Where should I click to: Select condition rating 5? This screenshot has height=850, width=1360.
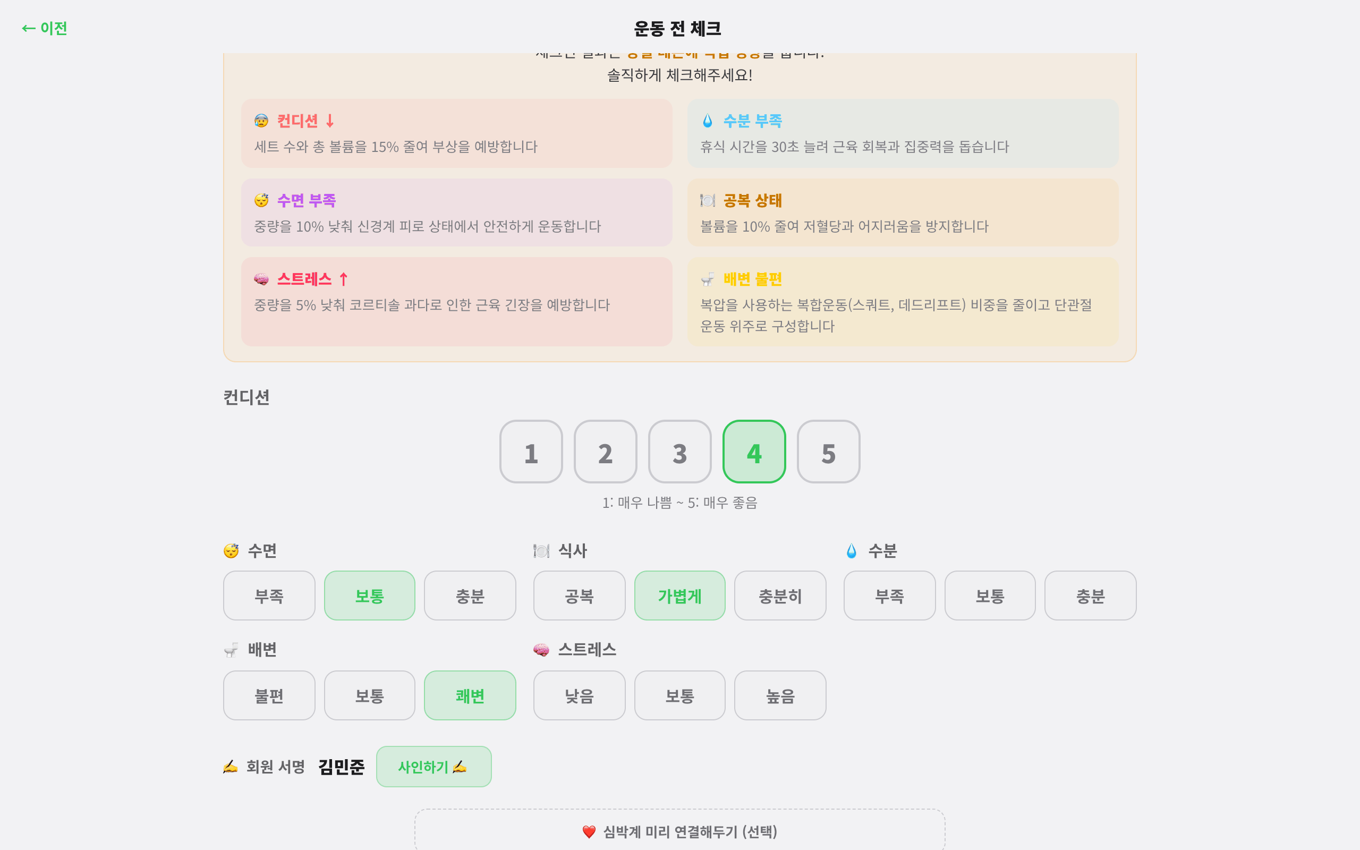click(828, 452)
